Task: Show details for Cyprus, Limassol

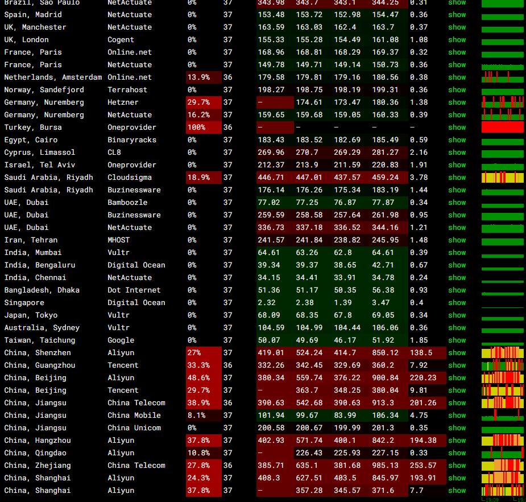Action: click(x=457, y=153)
